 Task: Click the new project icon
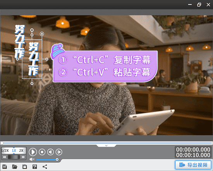coord(5,167)
